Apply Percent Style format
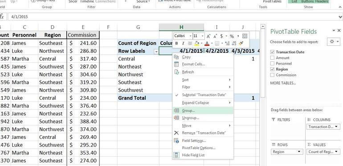The height and width of the screenshot is (166, 343). coord(232,36)
